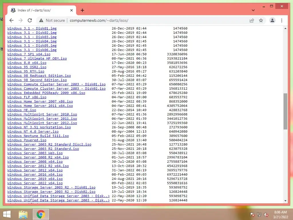Open Storage Server 2003 R2 Disk01.iso
This screenshot has width=293, height=220.
pos(52,188)
